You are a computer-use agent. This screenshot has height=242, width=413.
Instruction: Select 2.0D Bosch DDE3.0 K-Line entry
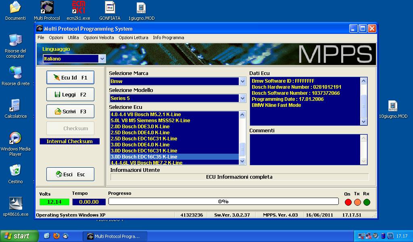174,127
